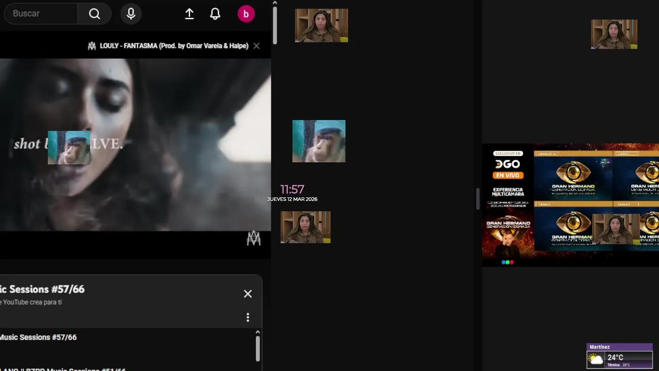
Task: Click the Gran Hermano Generación Dorada logo bottom-left
Action: point(508,225)
